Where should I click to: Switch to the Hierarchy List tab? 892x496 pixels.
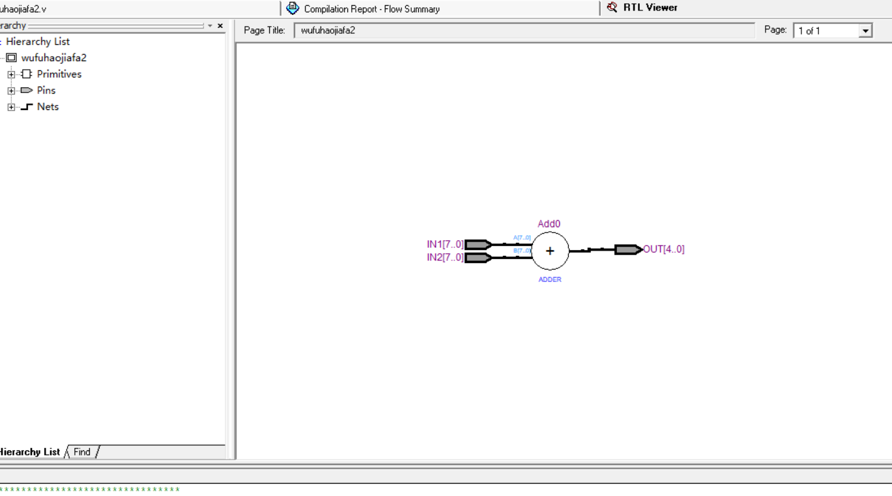coord(30,452)
